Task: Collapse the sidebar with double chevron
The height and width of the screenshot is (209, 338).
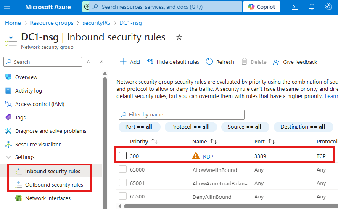Action: pyautogui.click(x=101, y=62)
